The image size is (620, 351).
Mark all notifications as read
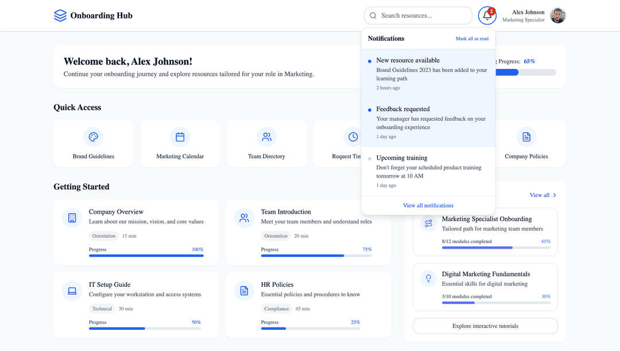(472, 39)
